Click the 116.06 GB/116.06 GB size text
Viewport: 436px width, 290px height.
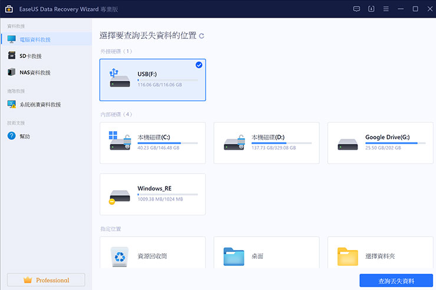point(160,85)
